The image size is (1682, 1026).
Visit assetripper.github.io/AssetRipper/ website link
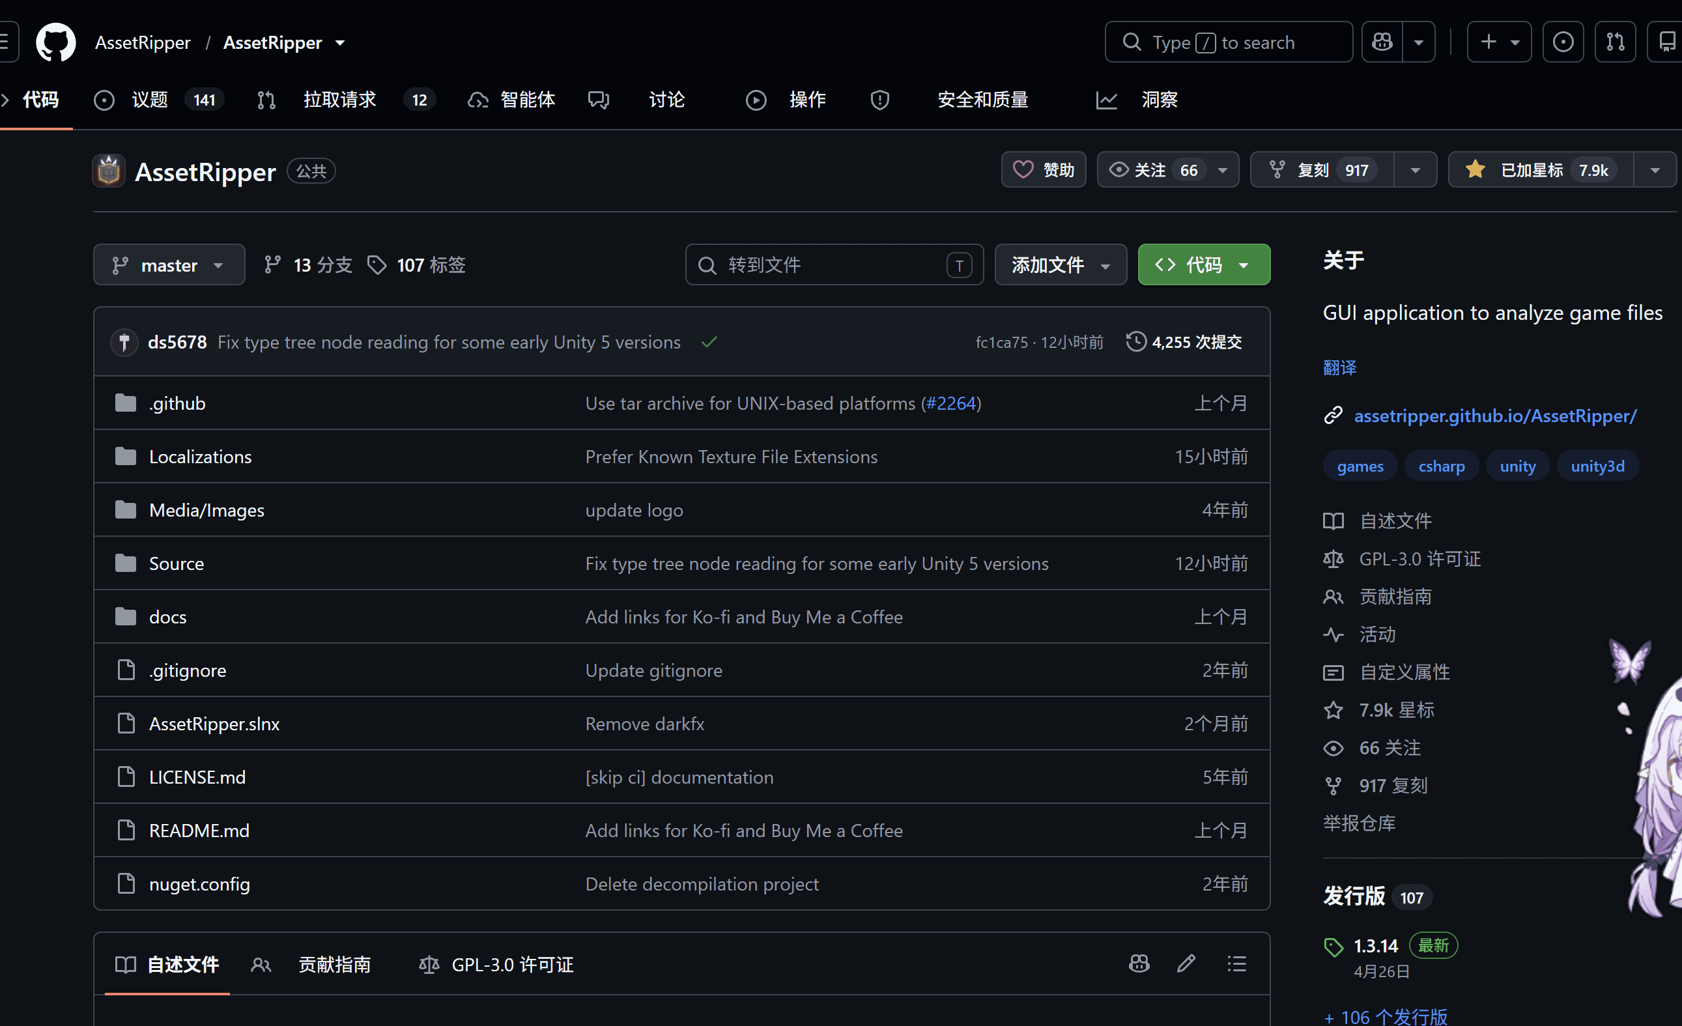(x=1495, y=415)
